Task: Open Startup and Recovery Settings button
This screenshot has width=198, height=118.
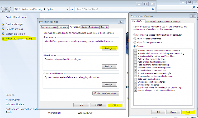Action: 109,84
